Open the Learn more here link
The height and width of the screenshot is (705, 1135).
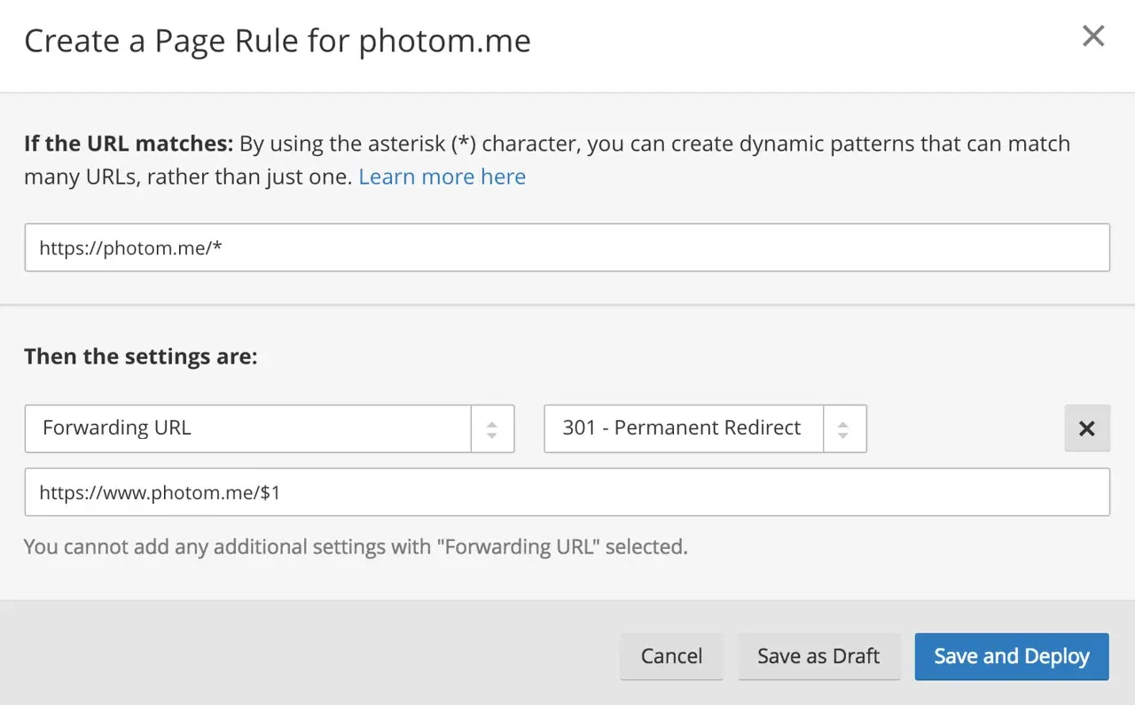(442, 176)
